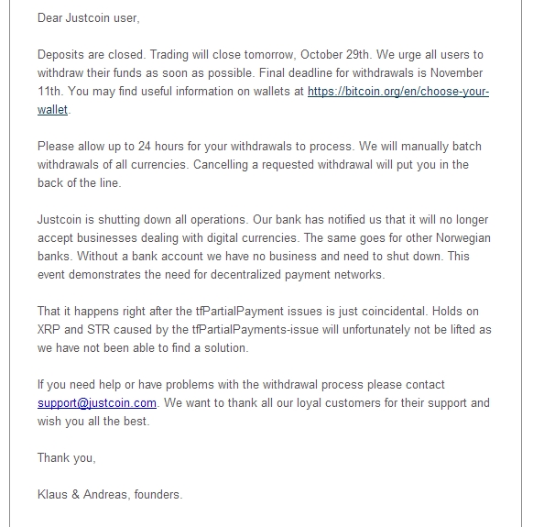Screen dimensions: 533x527
Task: Click 'Cancelling a requested withdrawal' sentence
Action: point(283,165)
